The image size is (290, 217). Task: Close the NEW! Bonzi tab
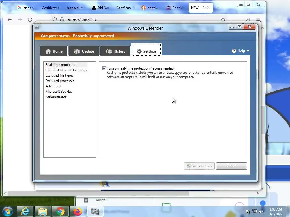[208, 8]
